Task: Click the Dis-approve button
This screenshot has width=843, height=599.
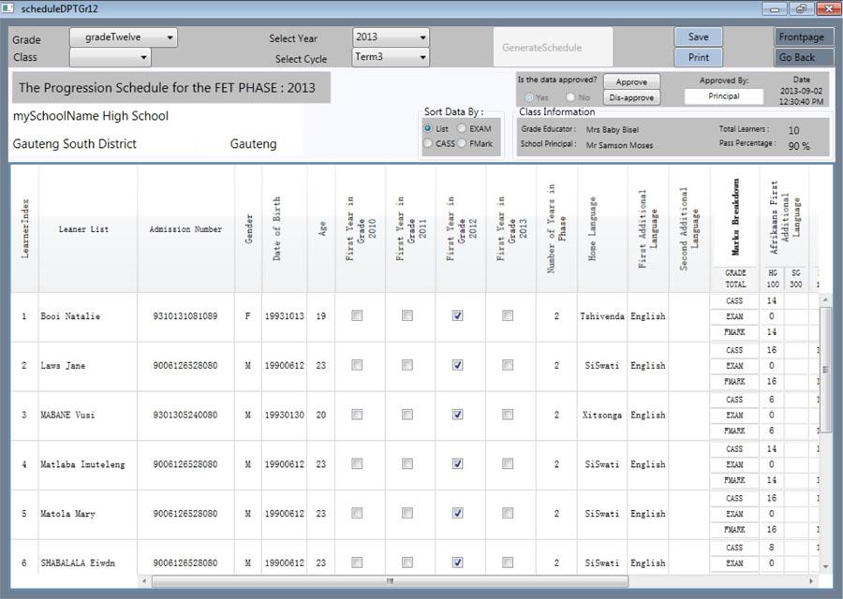Action: point(631,95)
